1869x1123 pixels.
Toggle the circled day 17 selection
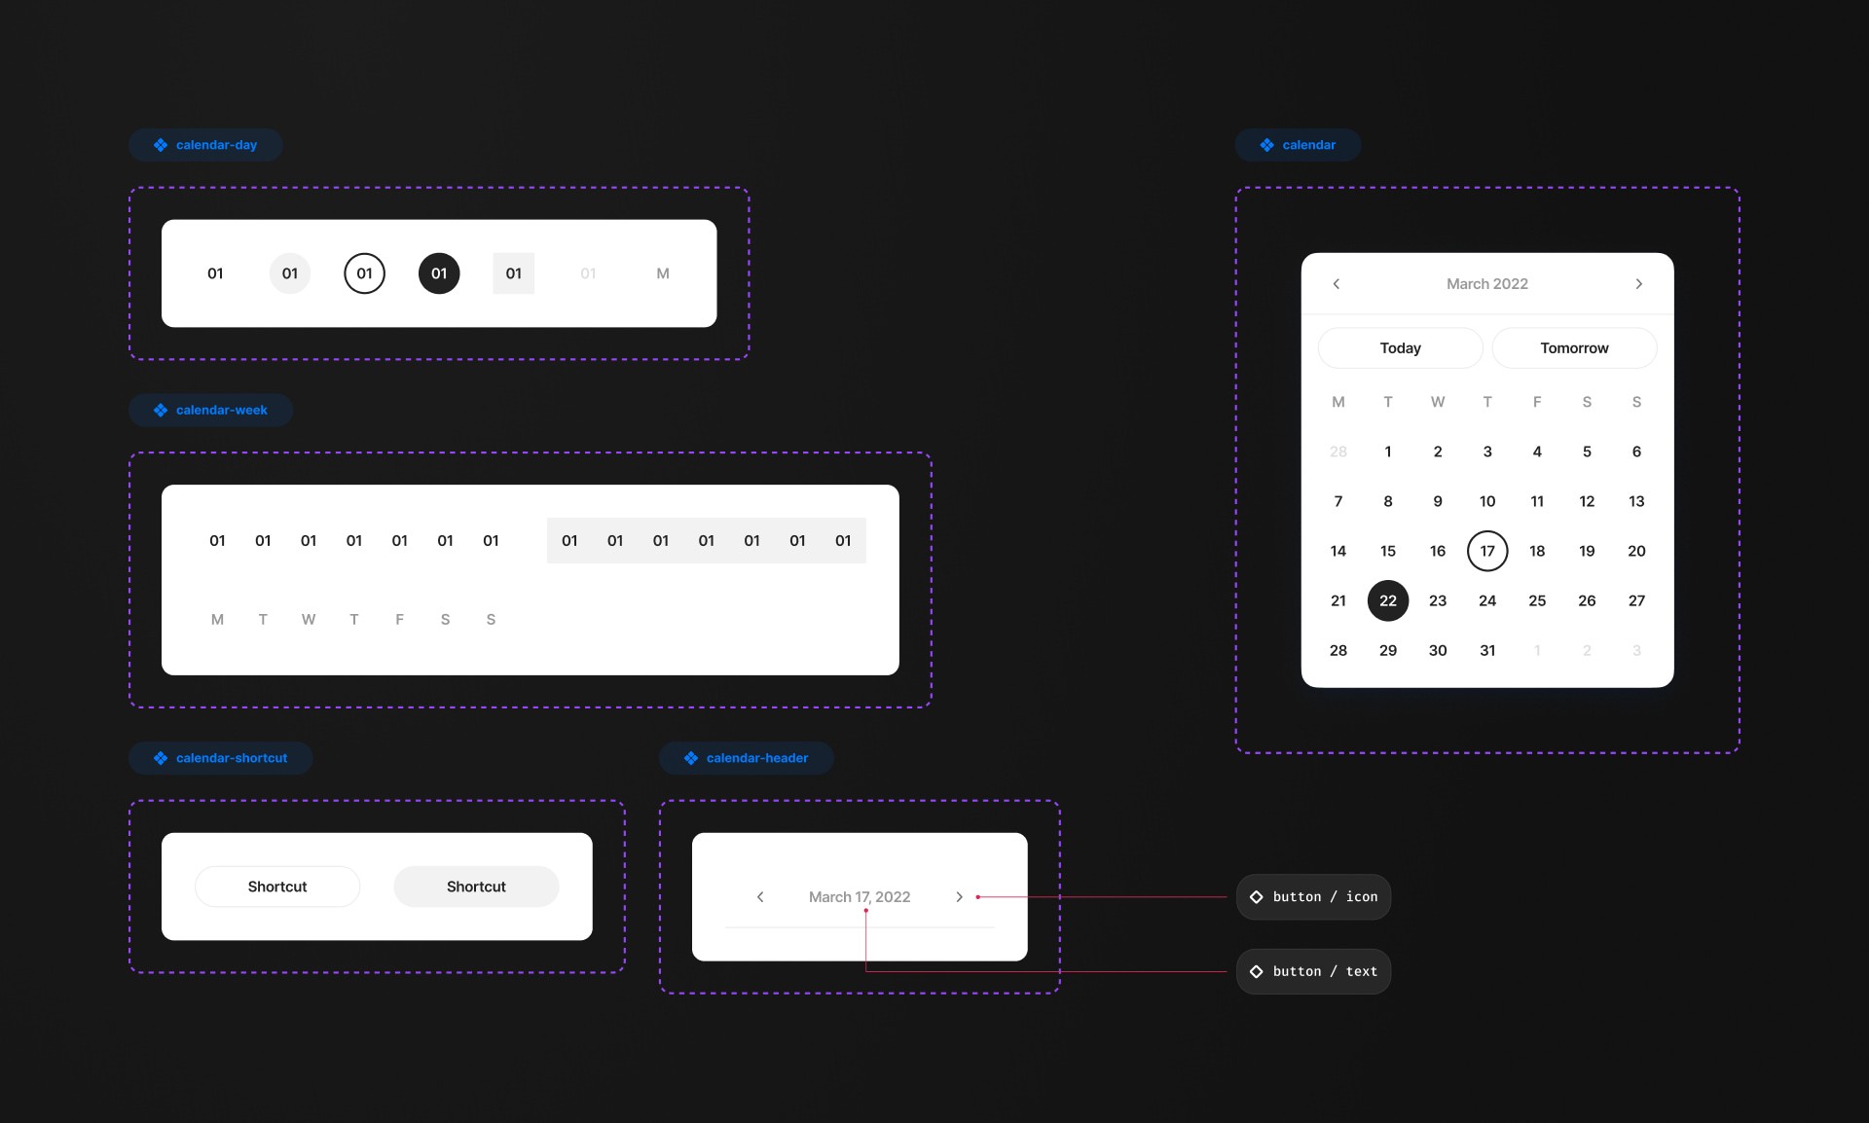click(x=1487, y=550)
